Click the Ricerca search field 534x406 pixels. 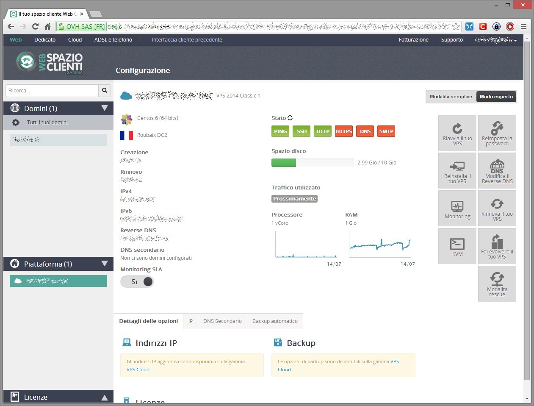coord(52,90)
